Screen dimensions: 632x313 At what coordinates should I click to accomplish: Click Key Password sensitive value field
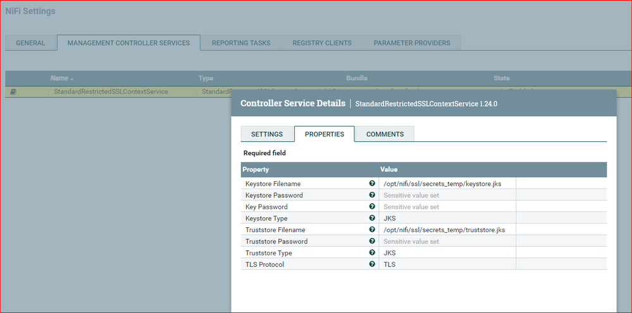pos(447,206)
